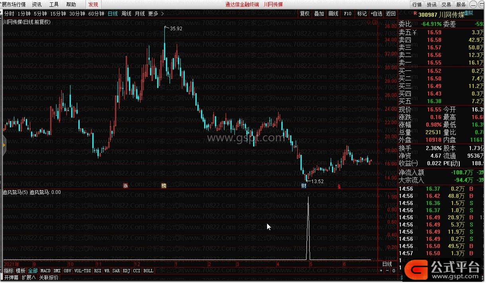
Task: Click the 交易 button at top right
Action: (x=446, y=4)
